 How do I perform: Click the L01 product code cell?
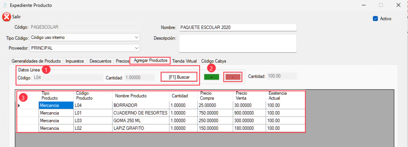click(x=93, y=113)
